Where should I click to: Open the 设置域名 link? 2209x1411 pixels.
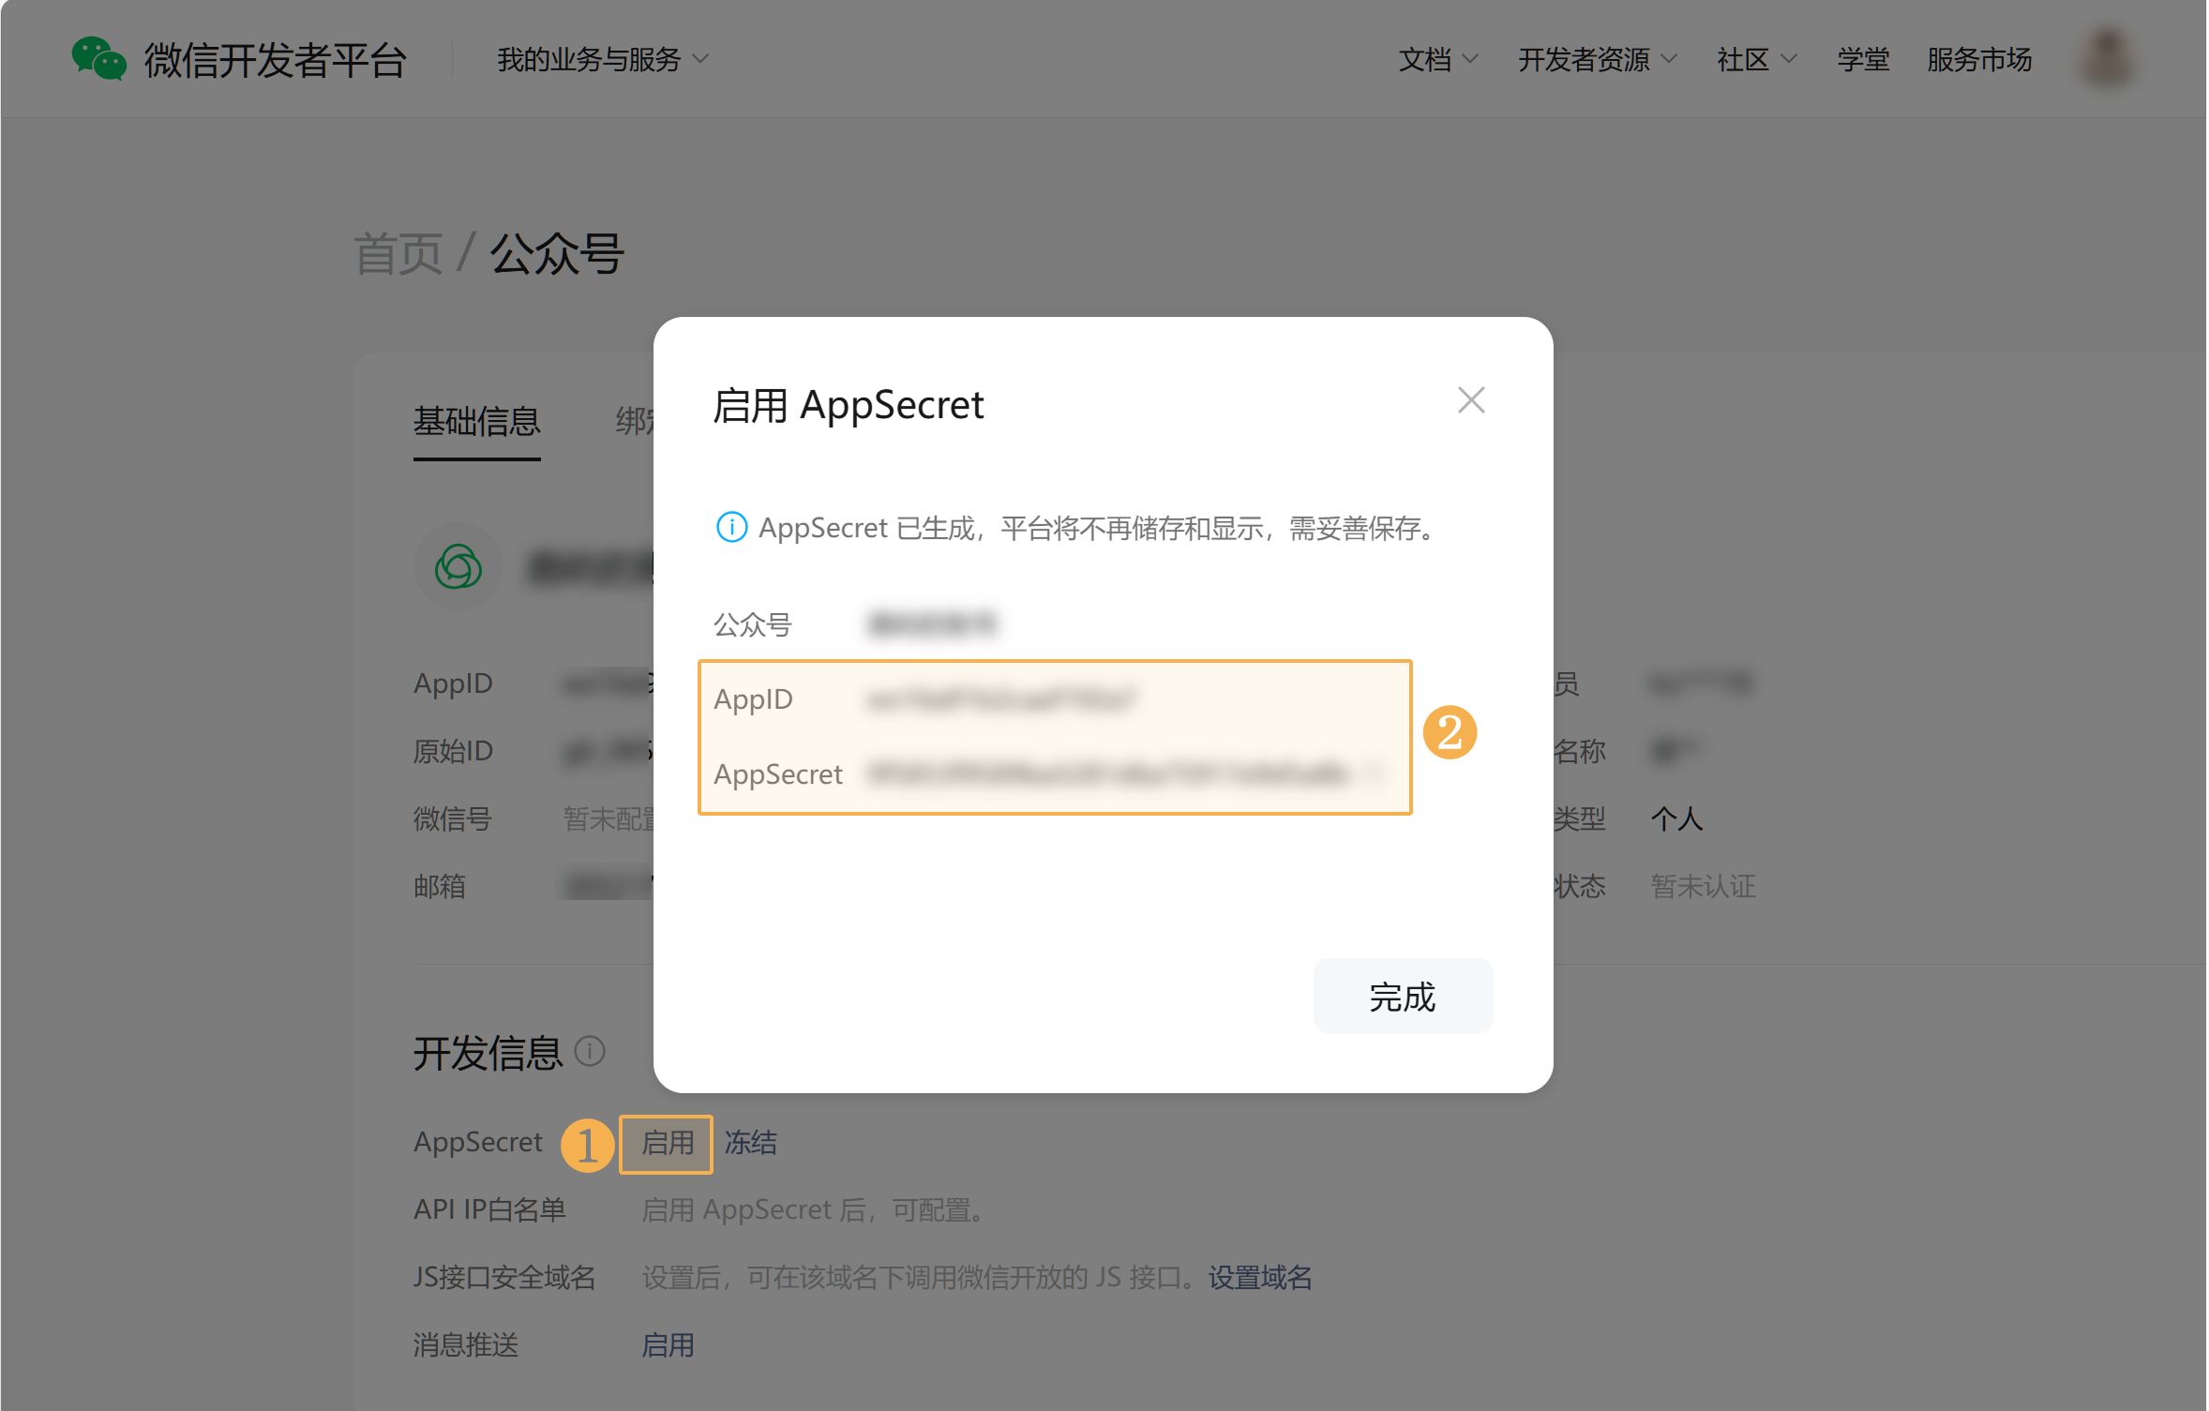pos(1260,1277)
